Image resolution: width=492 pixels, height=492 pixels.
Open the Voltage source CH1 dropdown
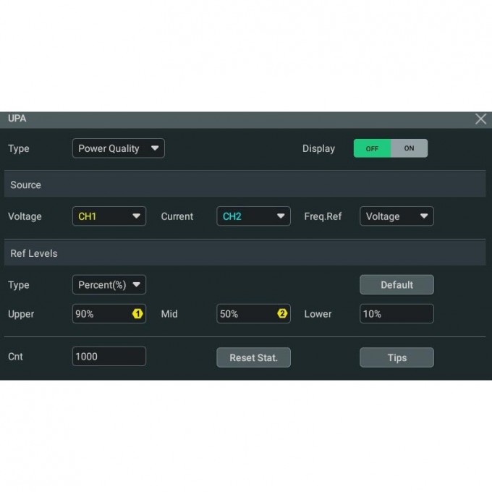(x=109, y=216)
